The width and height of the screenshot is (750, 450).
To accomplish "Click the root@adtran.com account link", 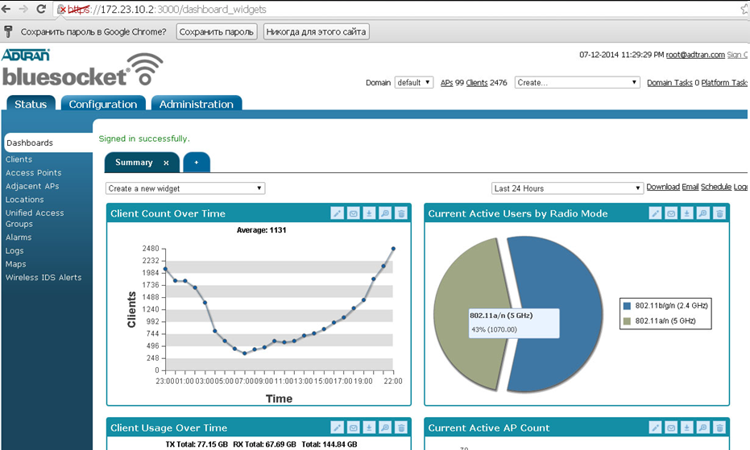I will (x=695, y=55).
